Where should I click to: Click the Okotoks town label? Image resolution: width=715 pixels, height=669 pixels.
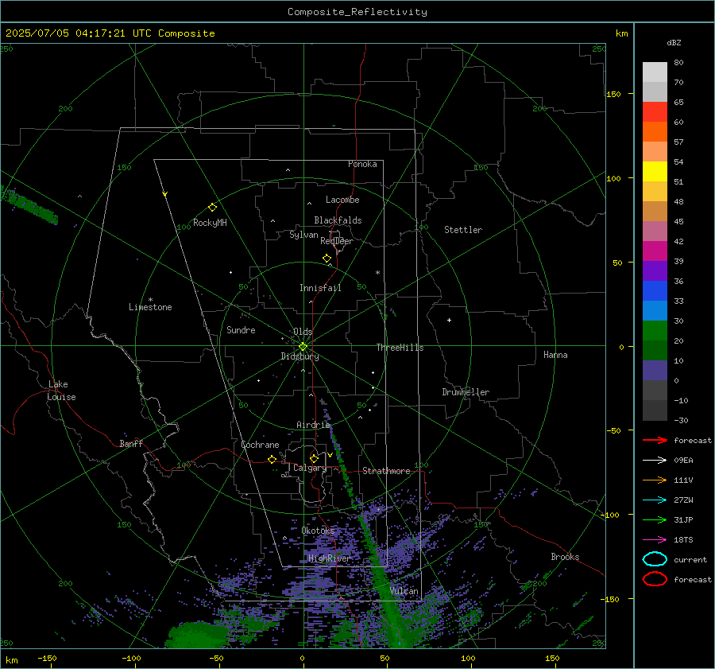point(318,531)
